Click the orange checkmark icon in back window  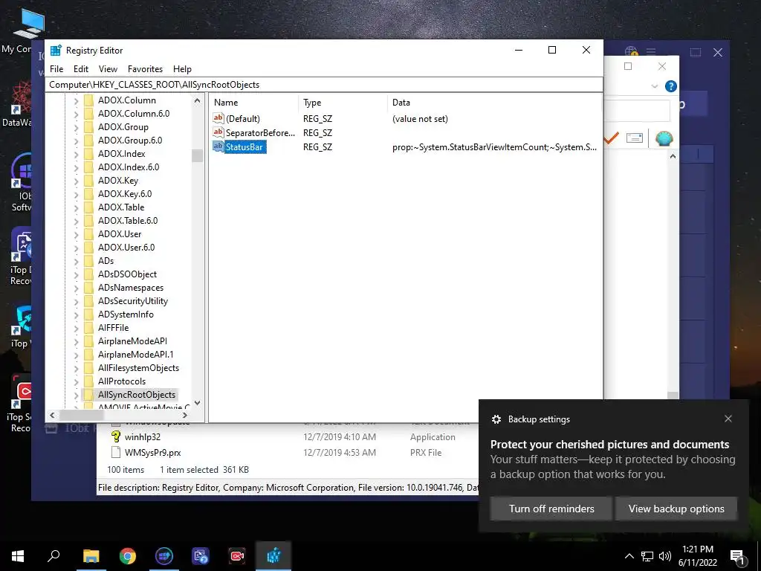point(611,138)
